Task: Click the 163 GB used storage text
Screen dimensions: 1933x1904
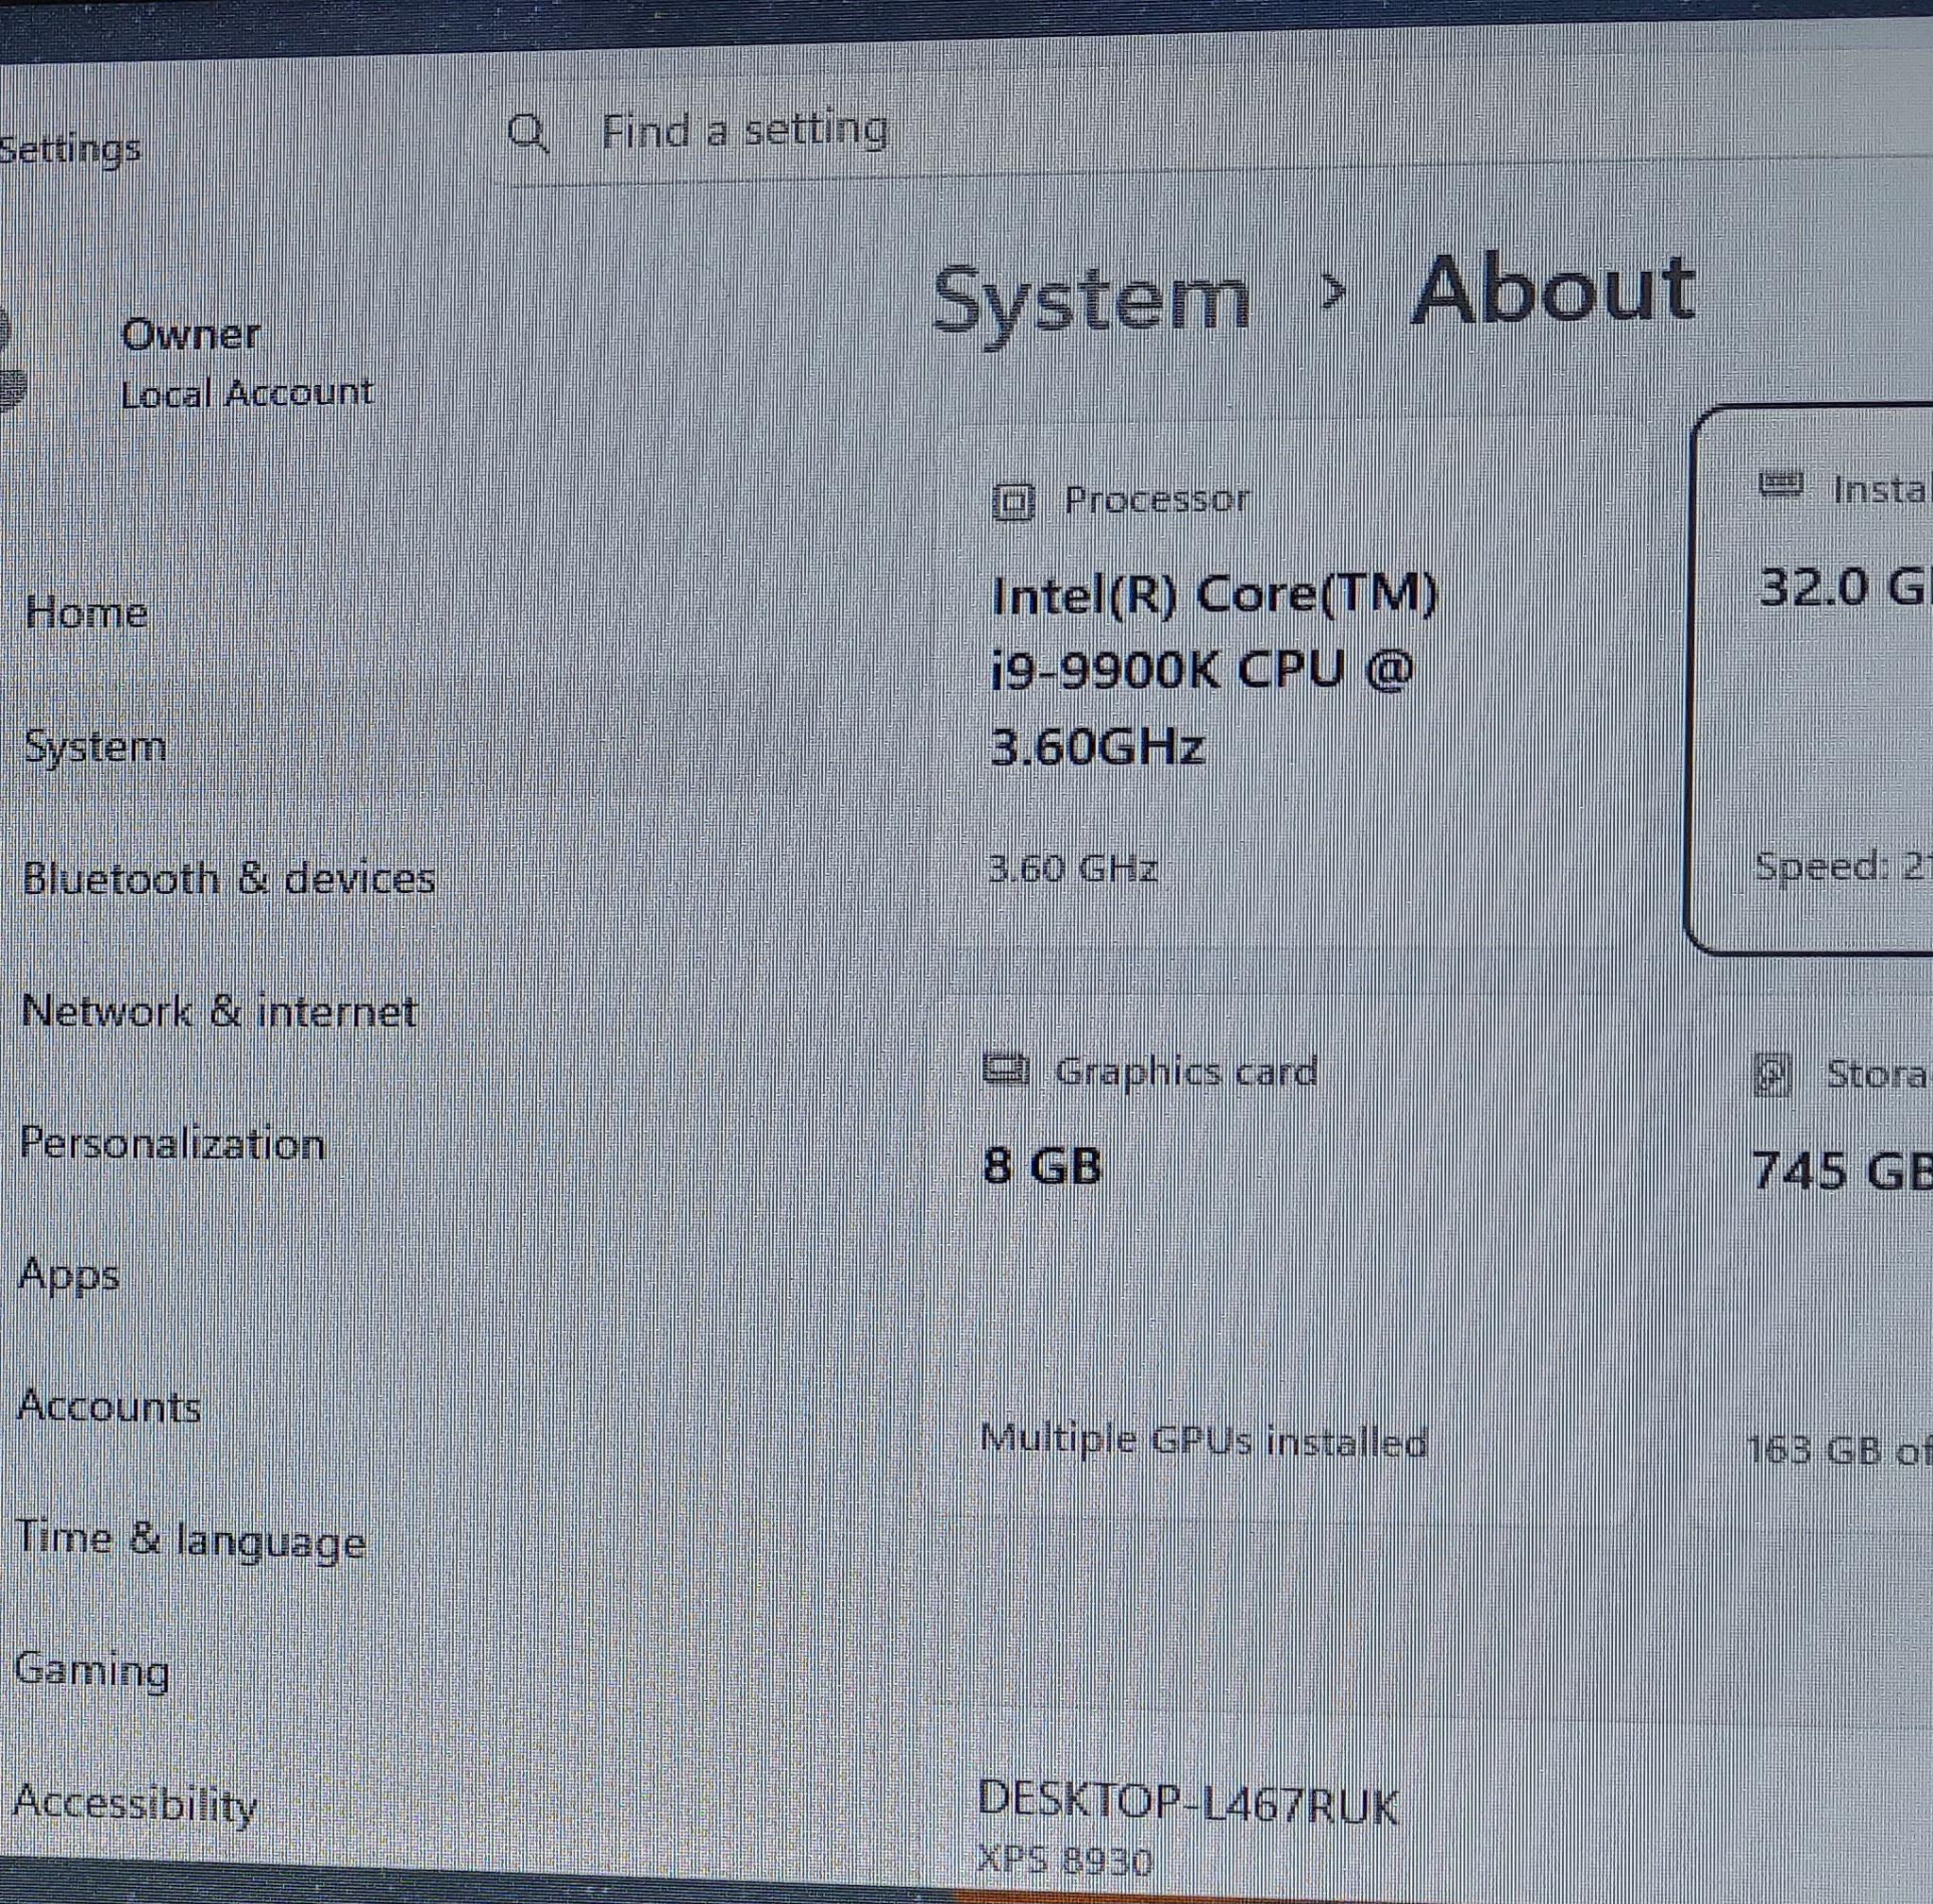Action: (x=1840, y=1449)
